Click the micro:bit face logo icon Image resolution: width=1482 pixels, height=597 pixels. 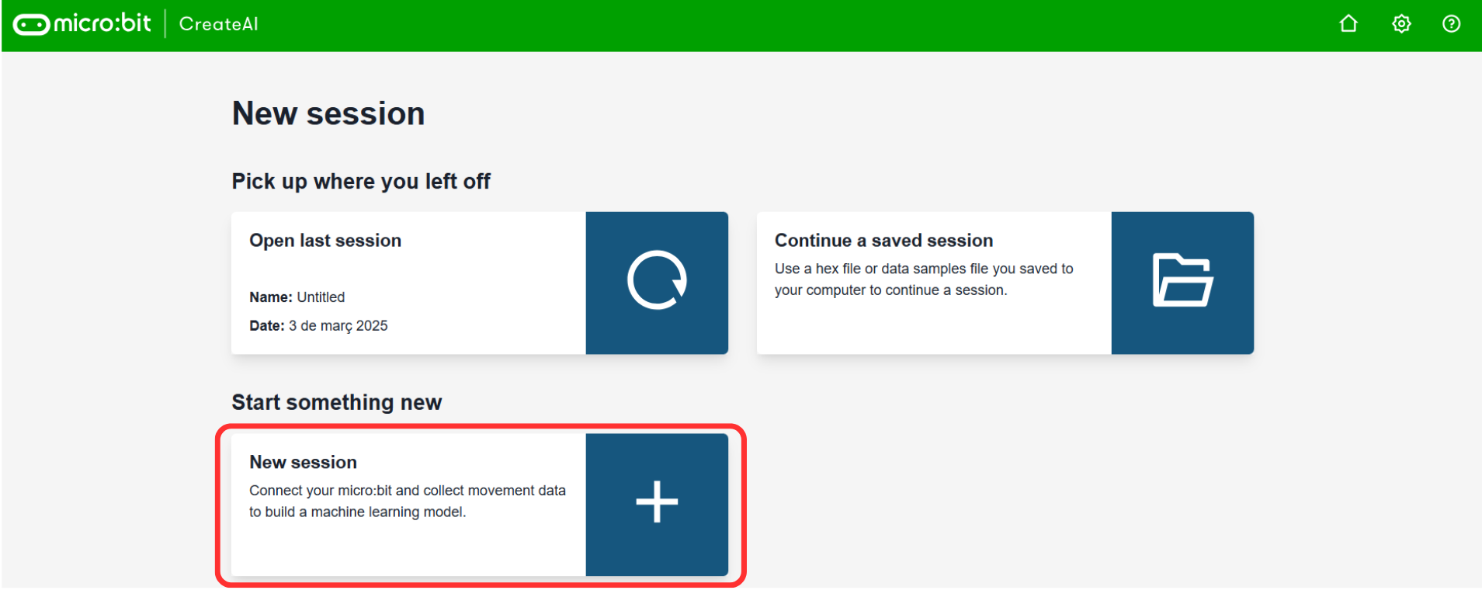click(31, 25)
